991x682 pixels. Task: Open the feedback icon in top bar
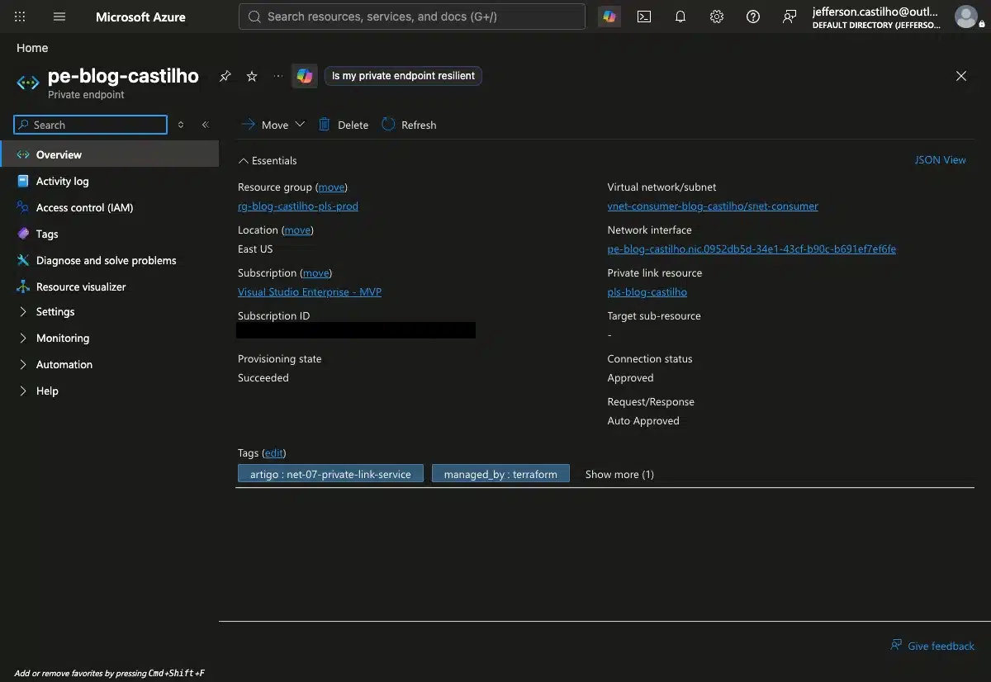pyautogui.click(x=789, y=17)
